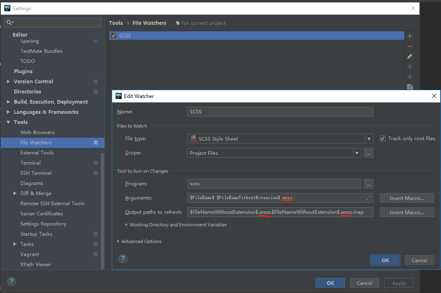Close the Edit Watcher dialog
This screenshot has width=441, height=293.
434,96
